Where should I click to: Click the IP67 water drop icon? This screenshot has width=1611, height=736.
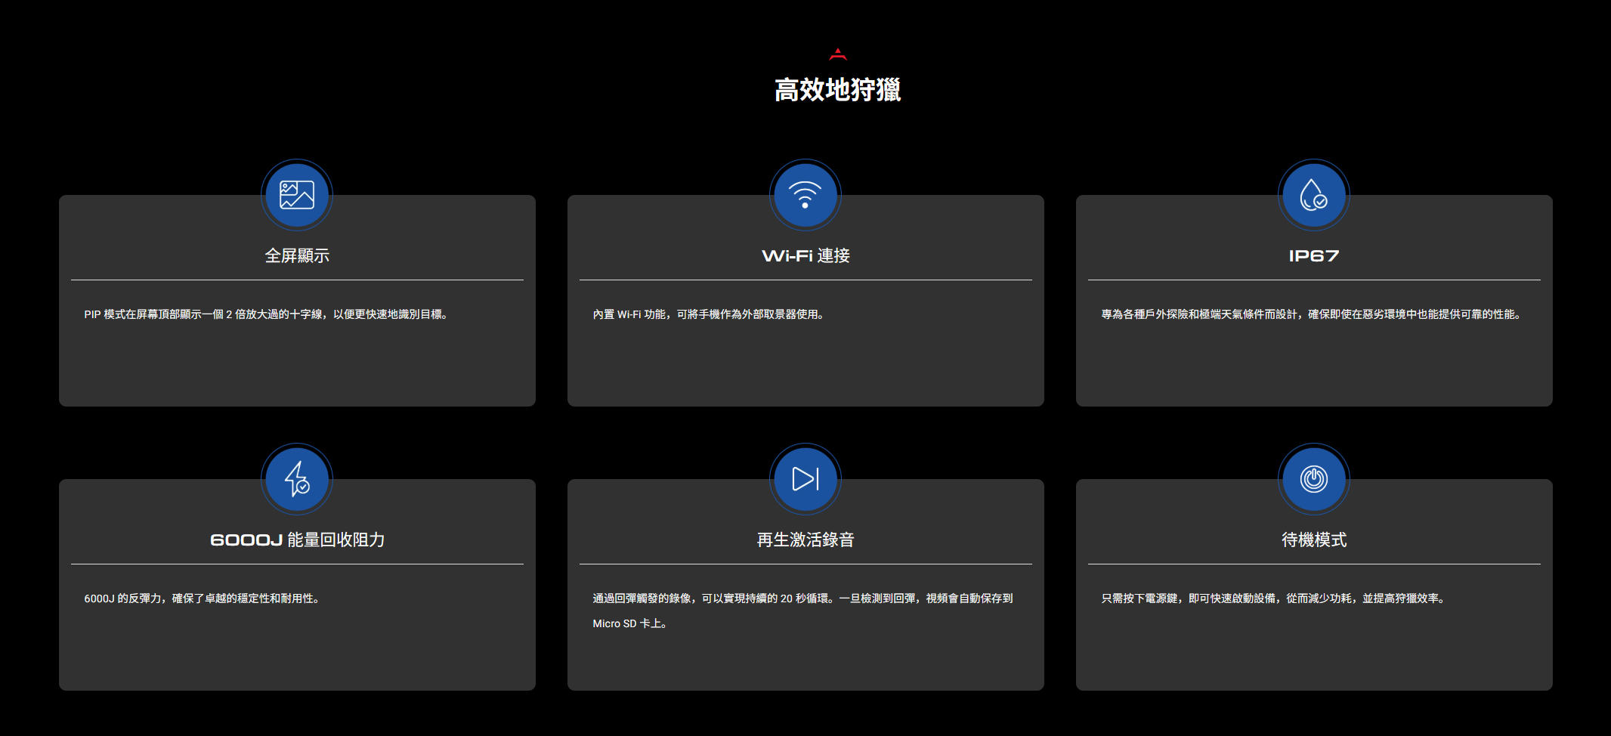(1314, 195)
